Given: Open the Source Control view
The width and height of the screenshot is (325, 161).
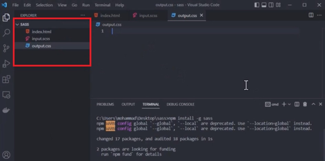Looking at the screenshot, I should pos(6,48).
